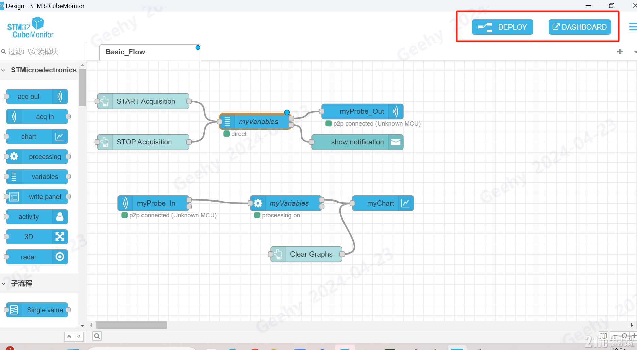Click p2p connected status under myProbe_In
The image size is (637, 350).
(x=169, y=215)
